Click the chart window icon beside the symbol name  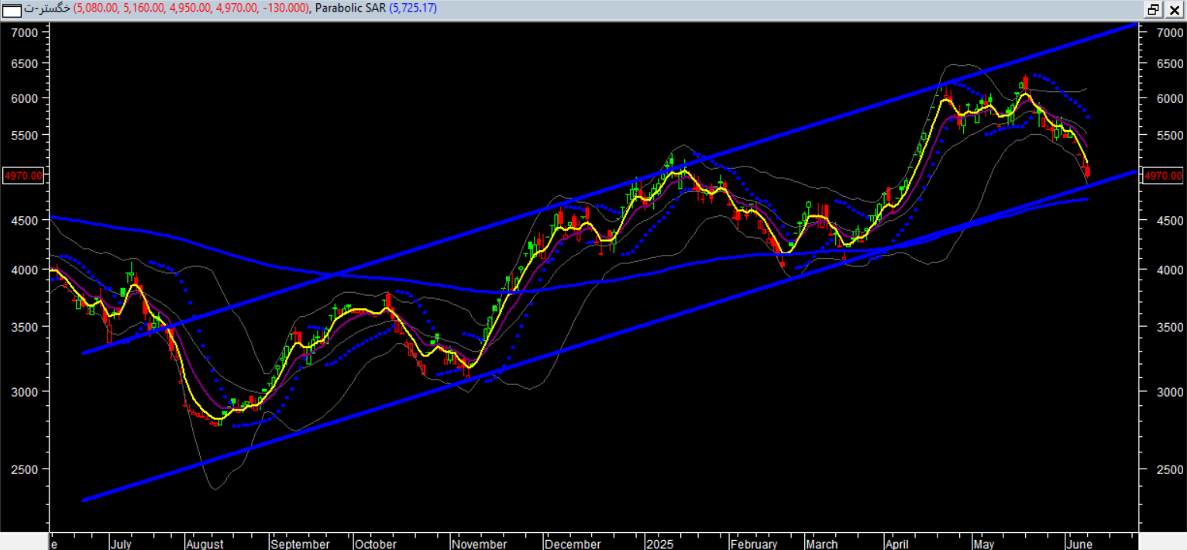(x=12, y=10)
